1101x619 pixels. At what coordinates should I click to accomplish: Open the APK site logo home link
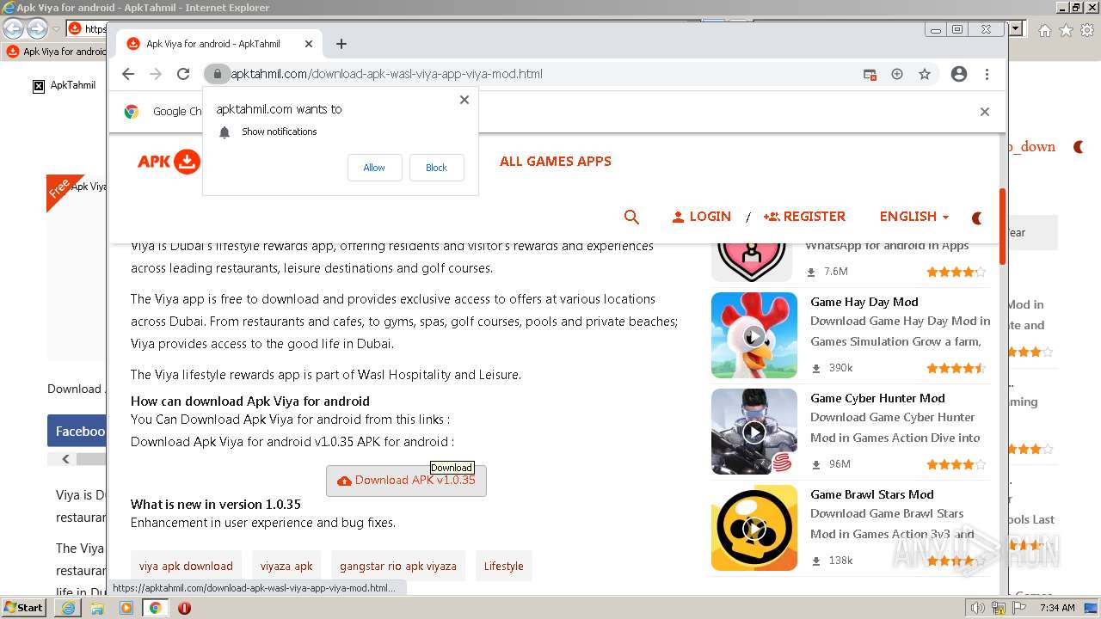point(169,162)
